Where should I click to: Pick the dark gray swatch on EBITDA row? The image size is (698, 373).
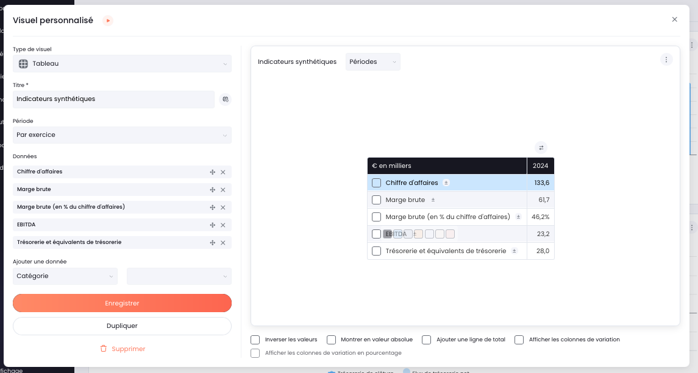pos(387,234)
